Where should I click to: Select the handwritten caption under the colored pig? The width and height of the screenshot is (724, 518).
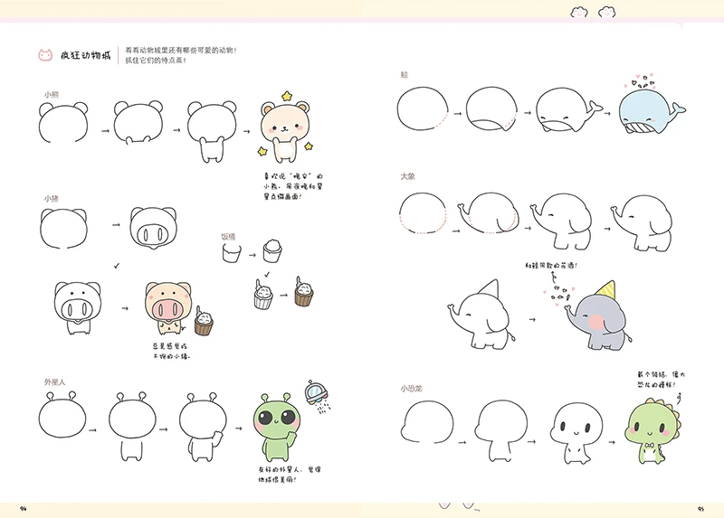click(171, 351)
